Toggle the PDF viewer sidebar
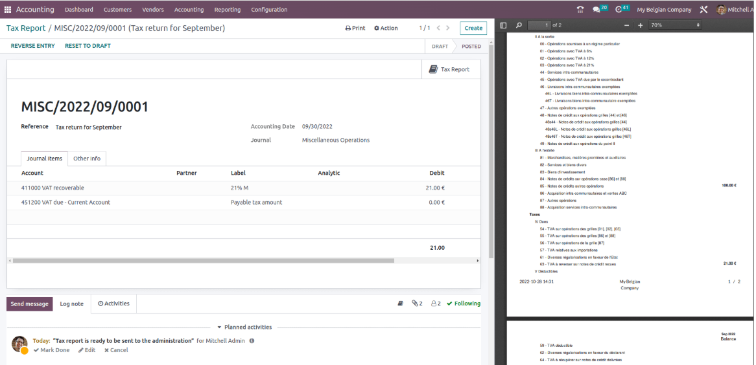 [x=504, y=25]
